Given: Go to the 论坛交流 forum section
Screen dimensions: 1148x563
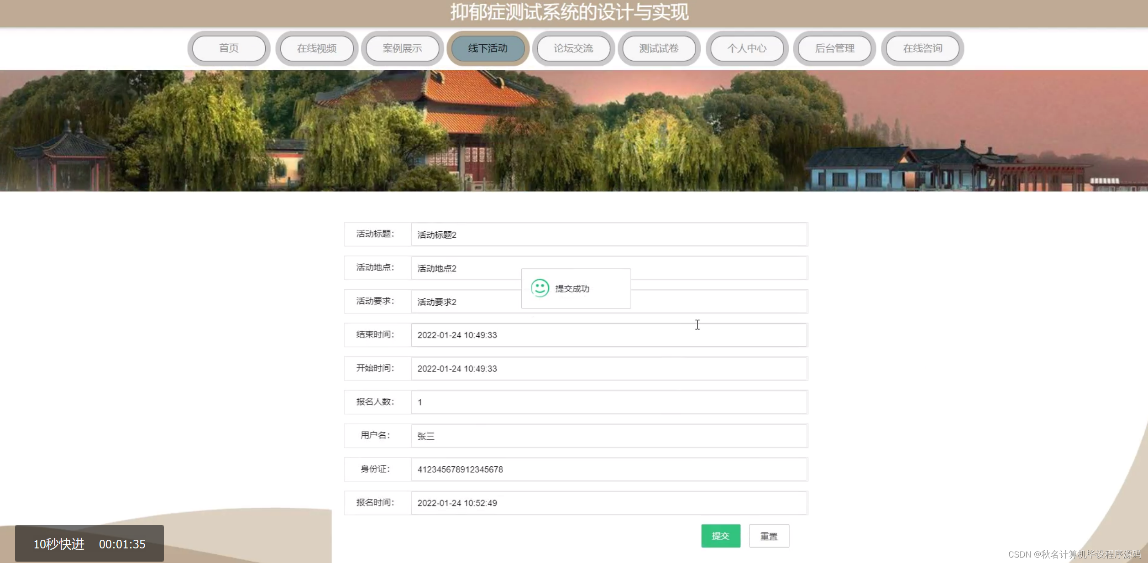Looking at the screenshot, I should 573,48.
